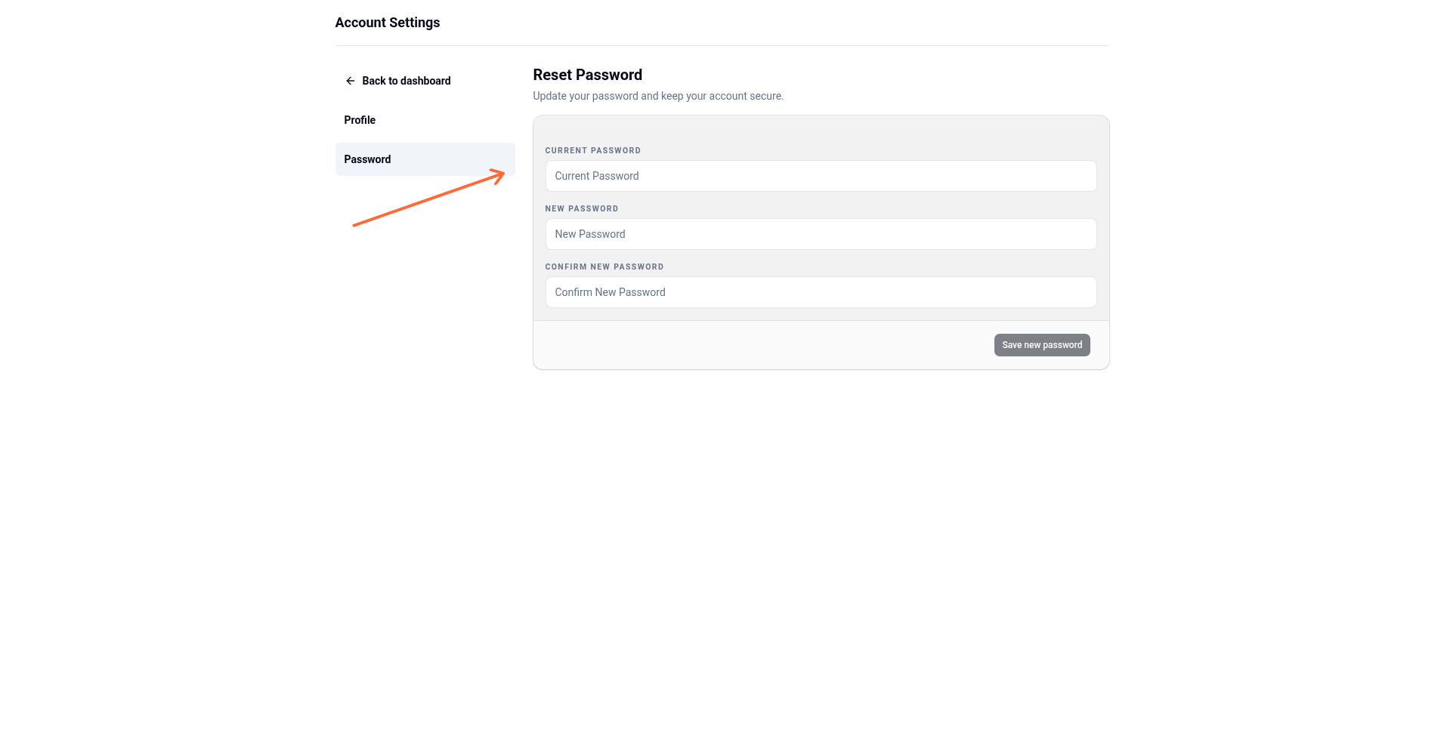The height and width of the screenshot is (746, 1444).
Task: Open the Profile settings tab
Action: pyautogui.click(x=425, y=120)
